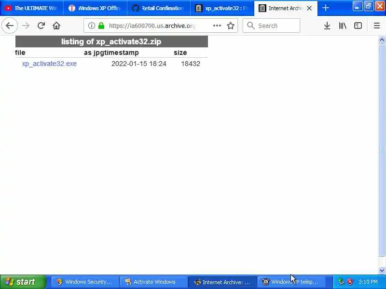
Task: Click the 'listing of xp_activate32.zip' header
Action: (111, 41)
